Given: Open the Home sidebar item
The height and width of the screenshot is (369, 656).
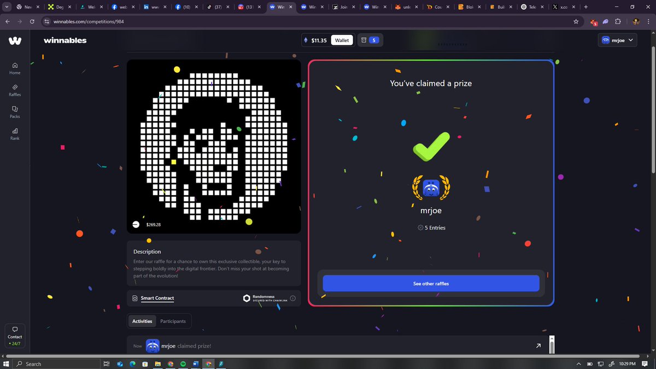Looking at the screenshot, I should 15,68.
